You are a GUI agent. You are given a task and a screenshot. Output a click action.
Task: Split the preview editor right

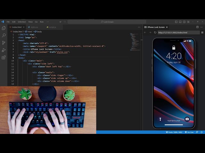pos(197,27)
